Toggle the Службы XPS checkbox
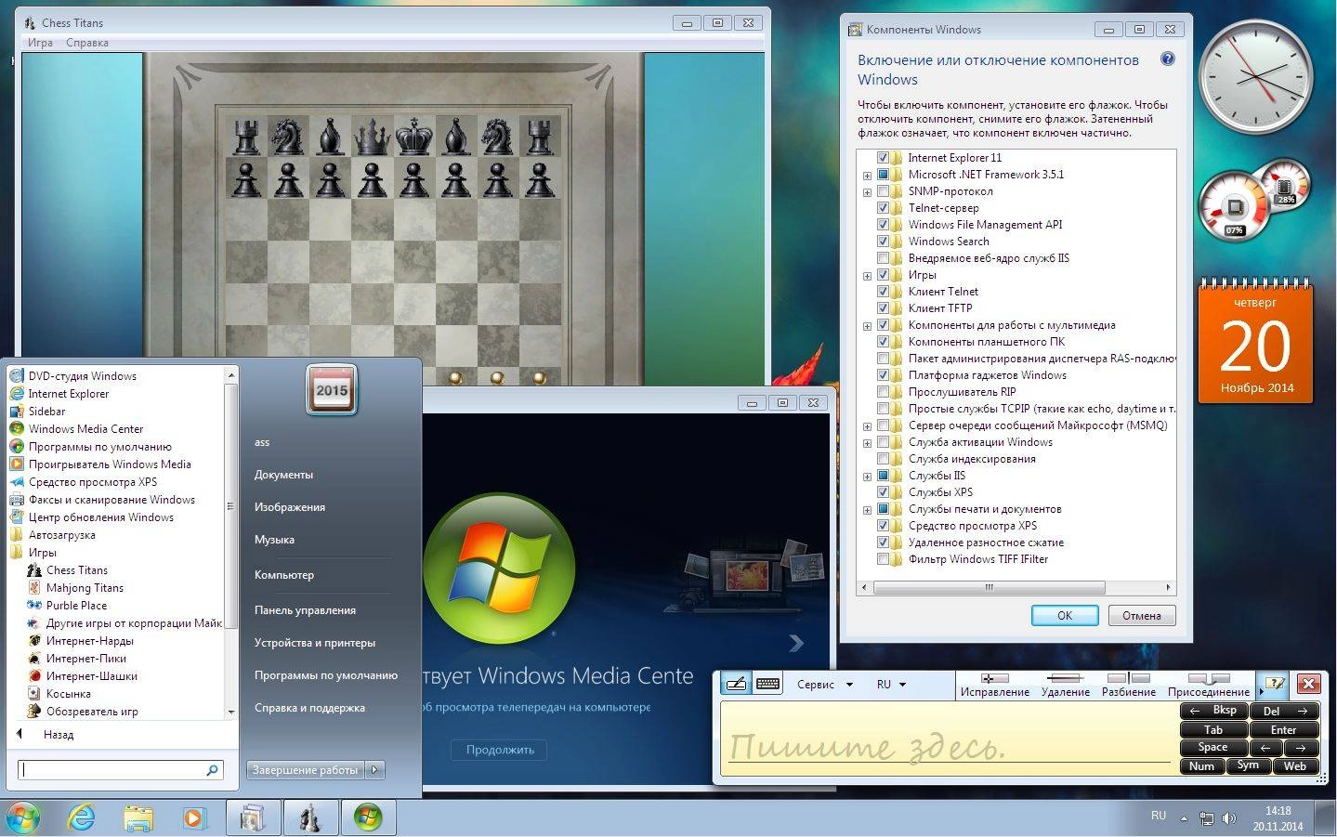 [883, 492]
